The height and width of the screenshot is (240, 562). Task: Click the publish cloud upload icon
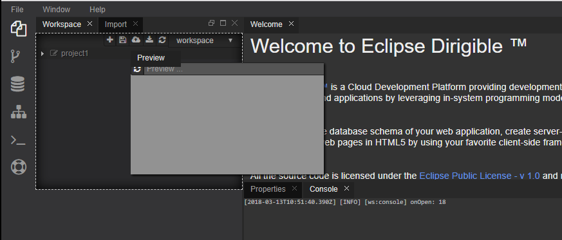(136, 40)
